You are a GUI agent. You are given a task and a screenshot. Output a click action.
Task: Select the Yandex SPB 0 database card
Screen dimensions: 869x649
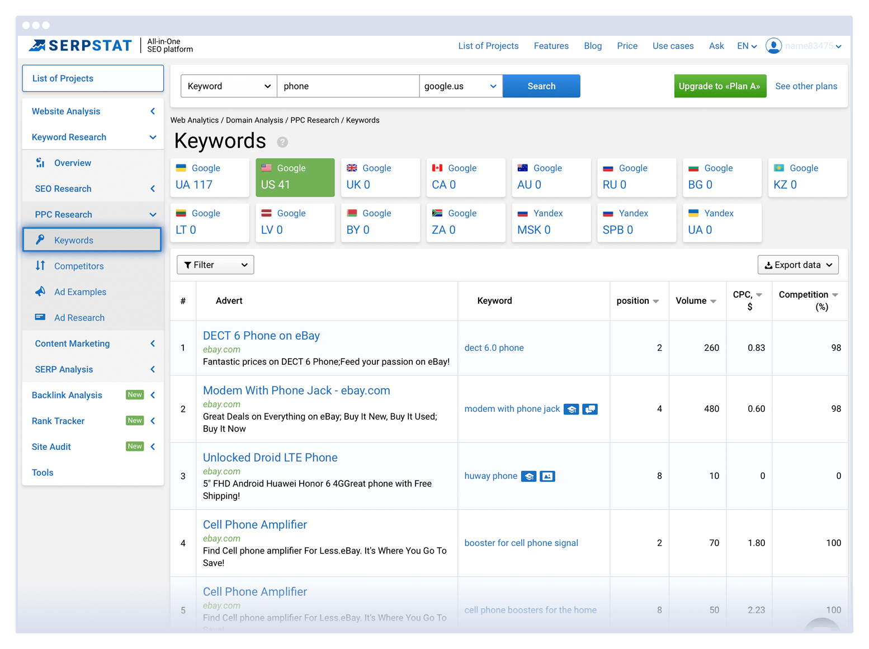pos(637,223)
